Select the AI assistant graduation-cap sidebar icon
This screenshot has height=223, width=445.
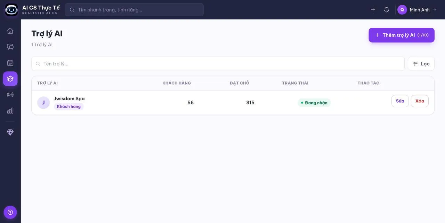click(x=10, y=79)
